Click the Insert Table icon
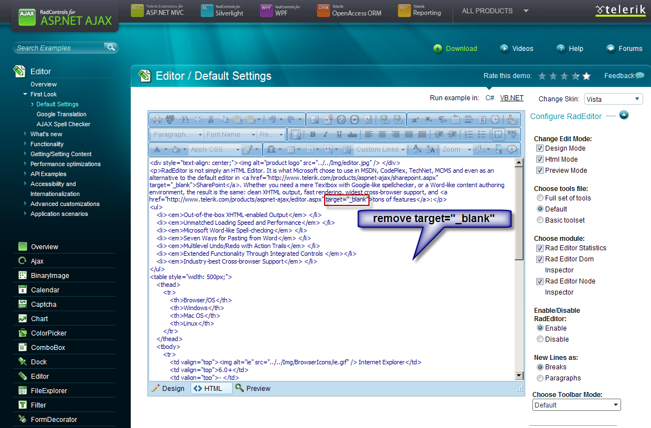This screenshot has height=428, width=651. pyautogui.click(x=291, y=149)
